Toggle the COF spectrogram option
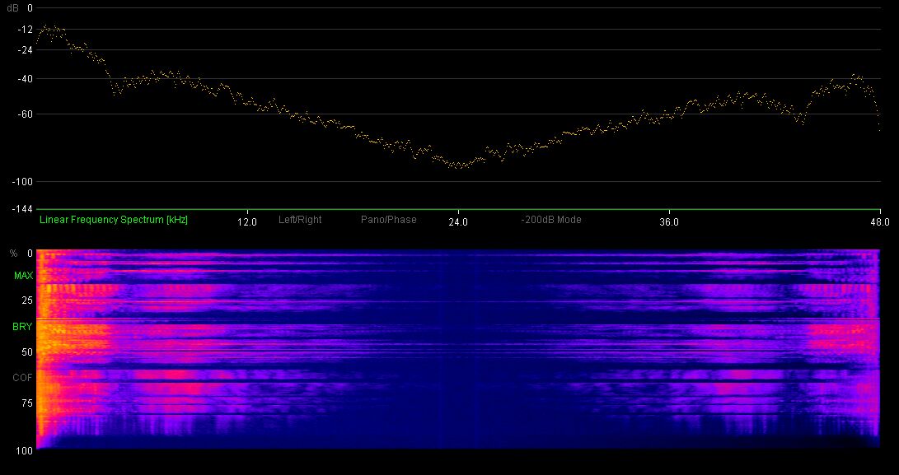This screenshot has height=475, width=899. (24, 378)
